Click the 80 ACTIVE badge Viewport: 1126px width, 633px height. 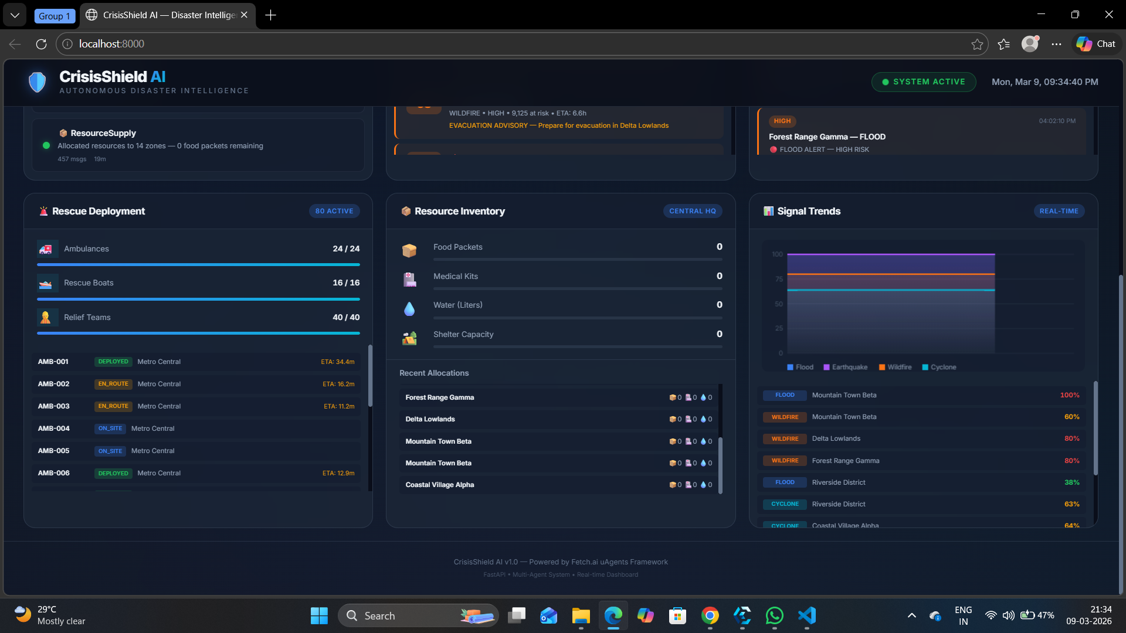tap(334, 212)
